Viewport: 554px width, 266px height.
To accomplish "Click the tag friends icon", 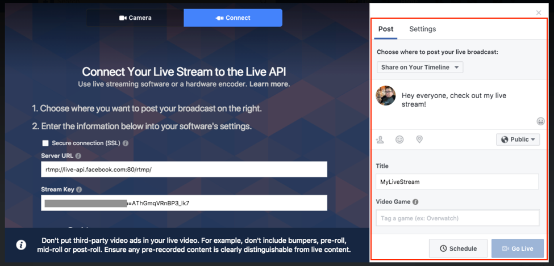I will [381, 140].
